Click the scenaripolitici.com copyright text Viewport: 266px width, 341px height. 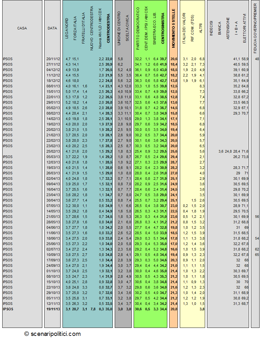pos(52,334)
